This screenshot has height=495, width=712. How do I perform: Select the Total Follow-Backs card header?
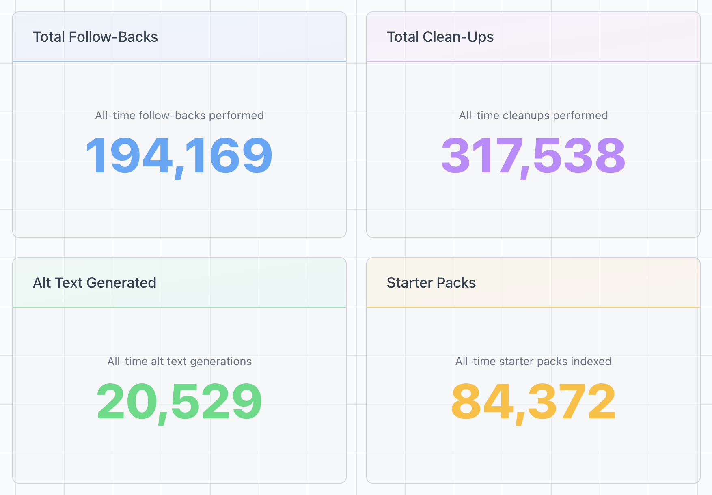[x=96, y=37]
